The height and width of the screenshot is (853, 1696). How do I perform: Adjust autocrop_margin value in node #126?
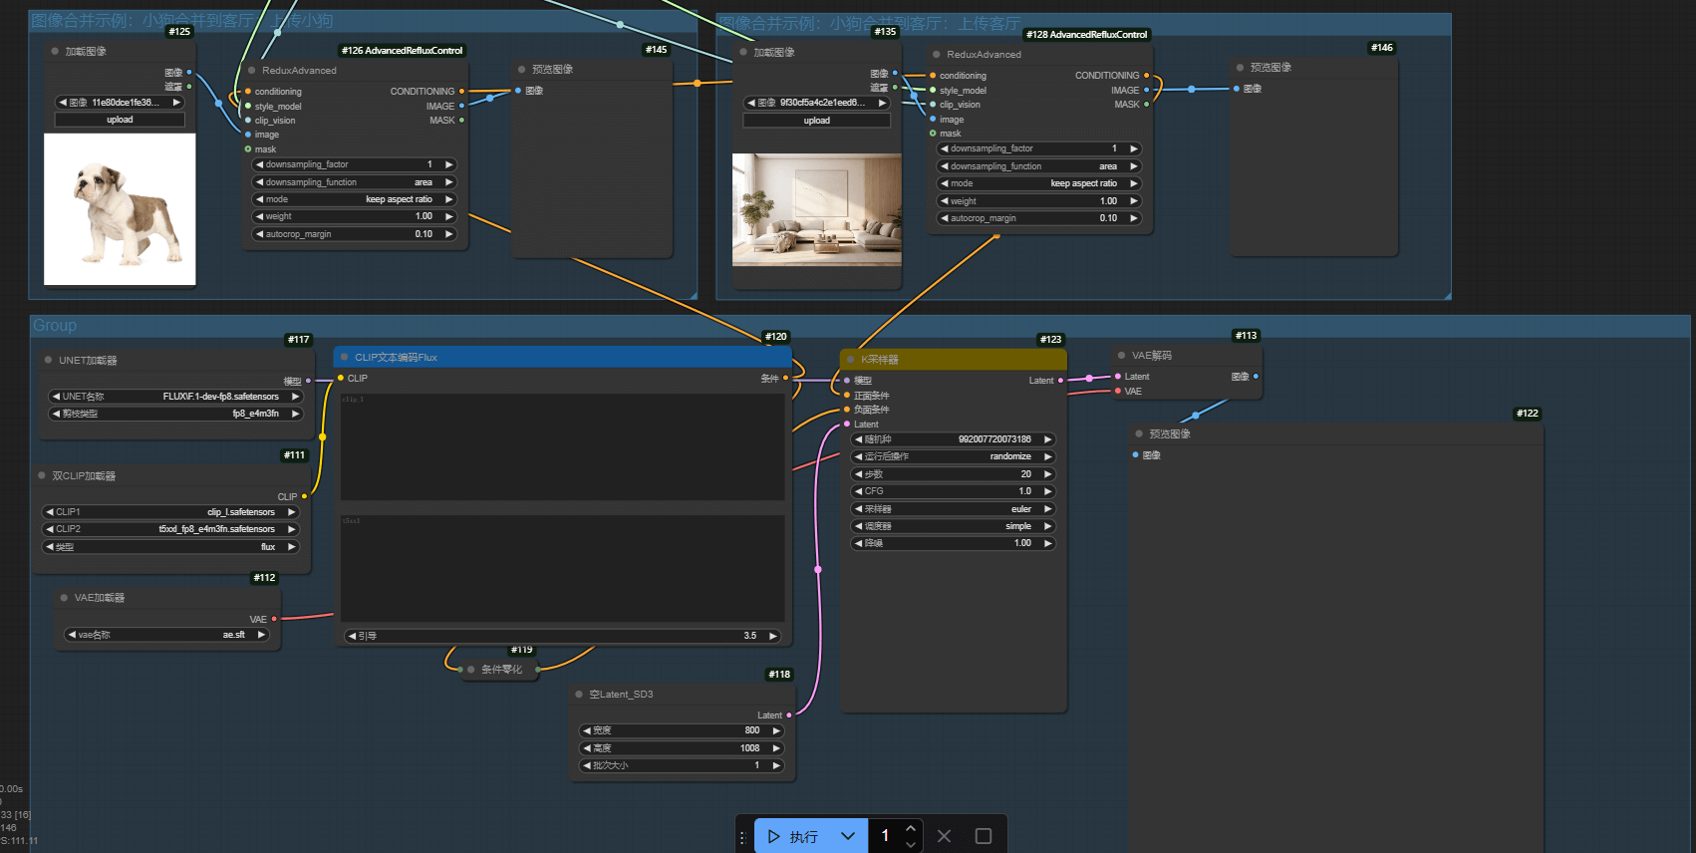[x=354, y=234]
